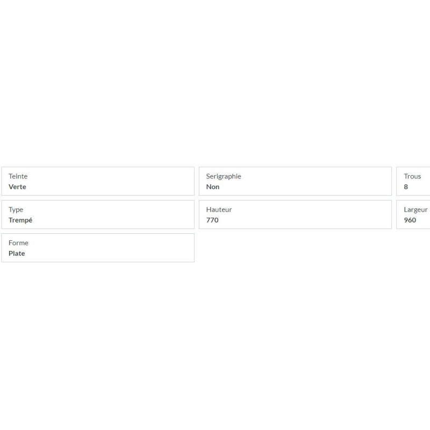Click the Hauteur label

pos(219,210)
